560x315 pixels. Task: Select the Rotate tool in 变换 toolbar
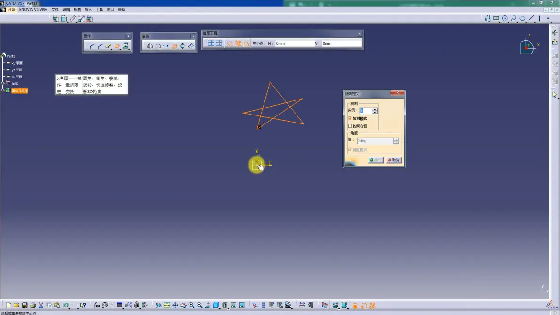tap(175, 46)
